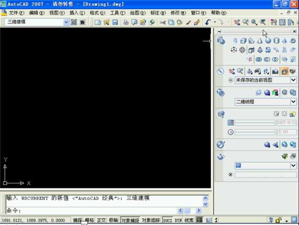
Task: Open the 视图(V) menu
Action: (x=57, y=13)
